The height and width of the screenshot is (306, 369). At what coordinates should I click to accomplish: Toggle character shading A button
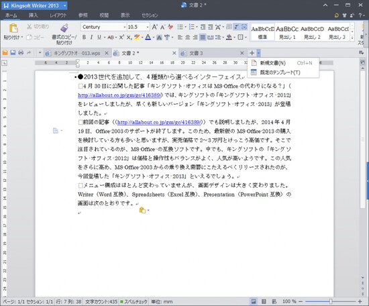point(159,37)
